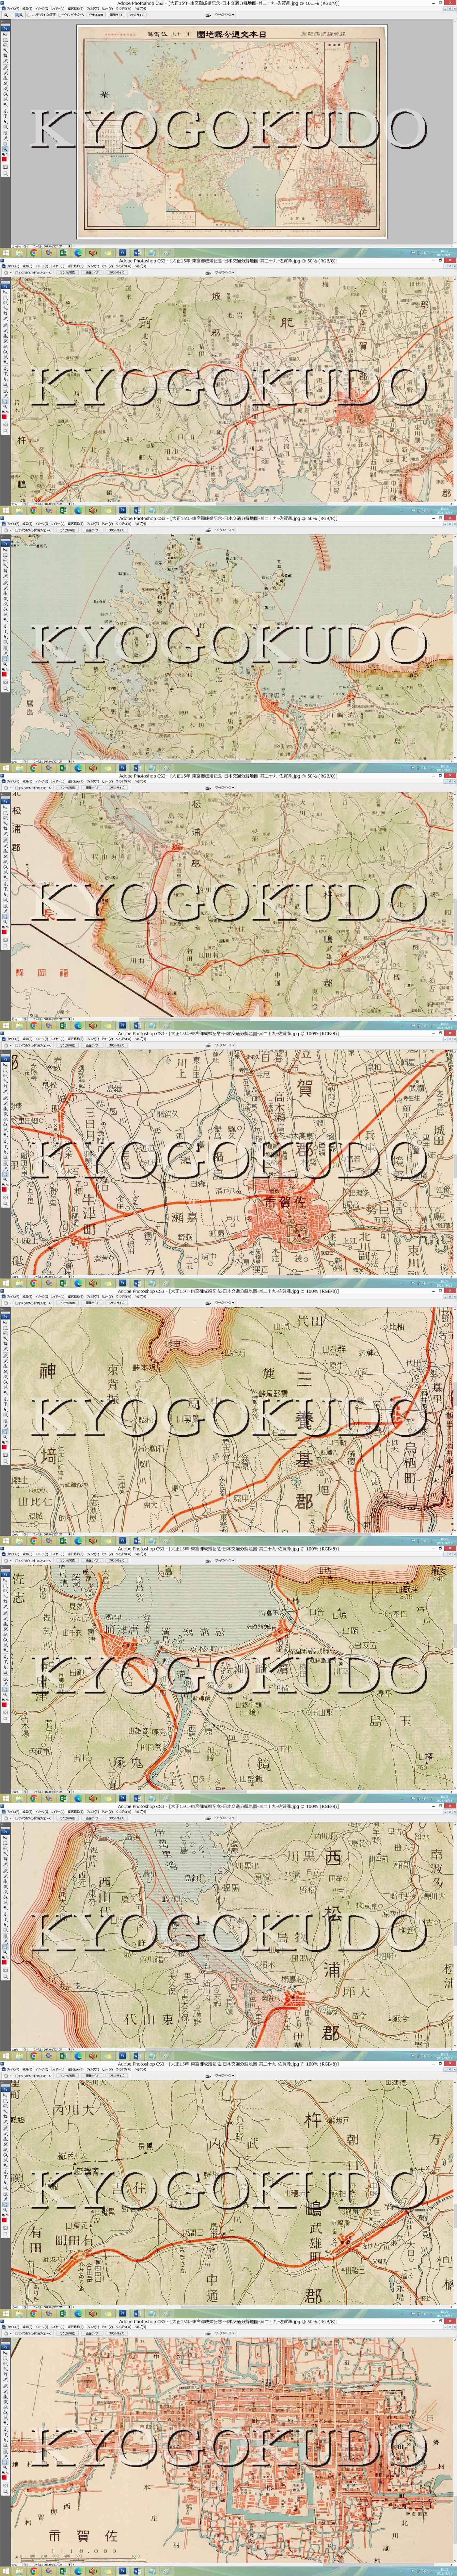The height and width of the screenshot is (2576, 457).
Task: Click the foreground color swatch in the 16.5% zoom window
Action: [4, 159]
